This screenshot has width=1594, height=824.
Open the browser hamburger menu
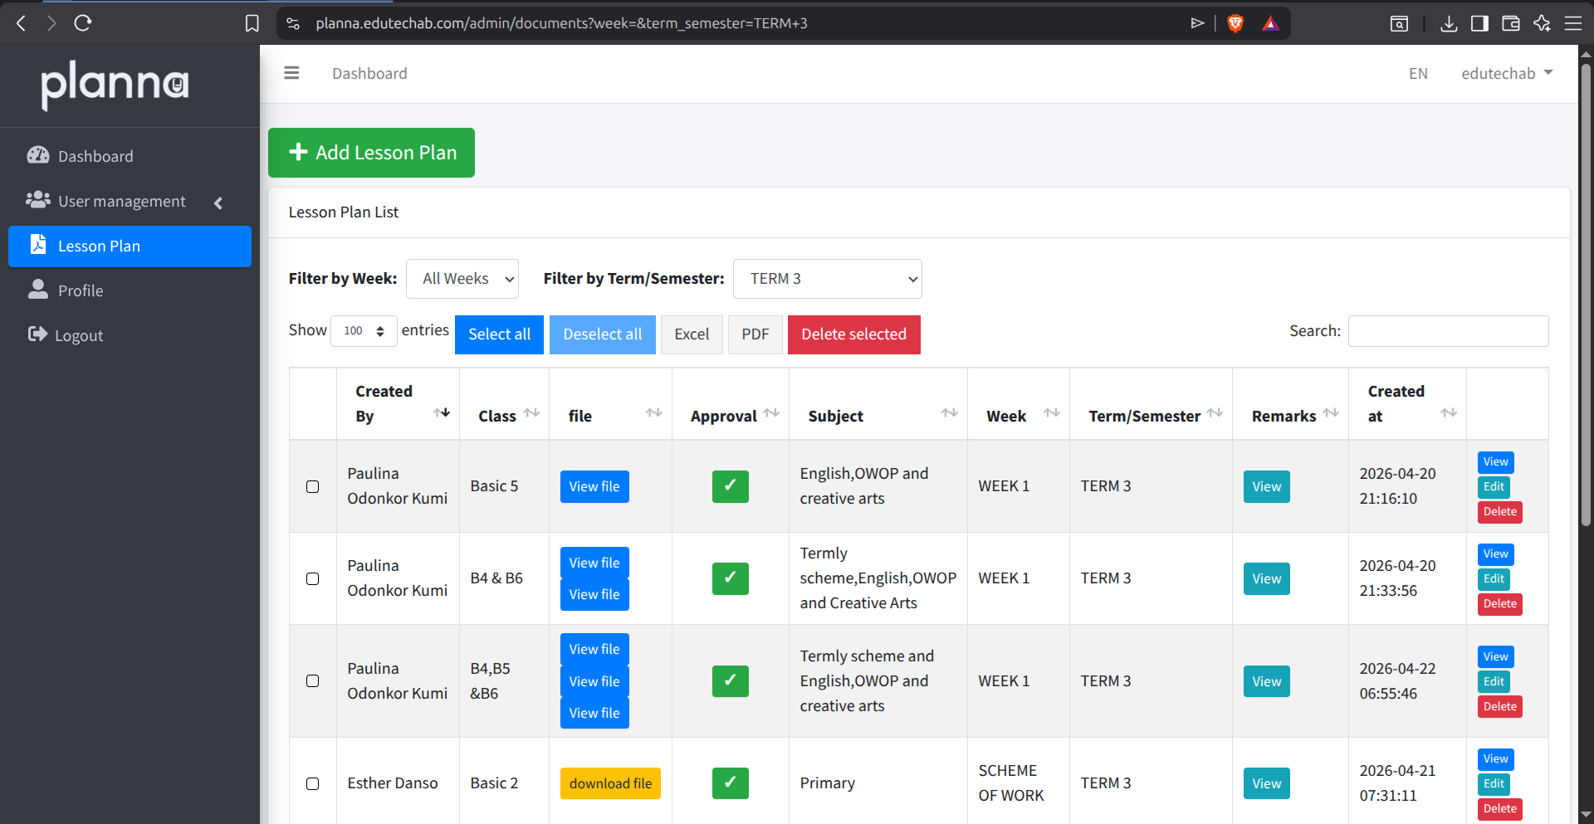point(1573,23)
